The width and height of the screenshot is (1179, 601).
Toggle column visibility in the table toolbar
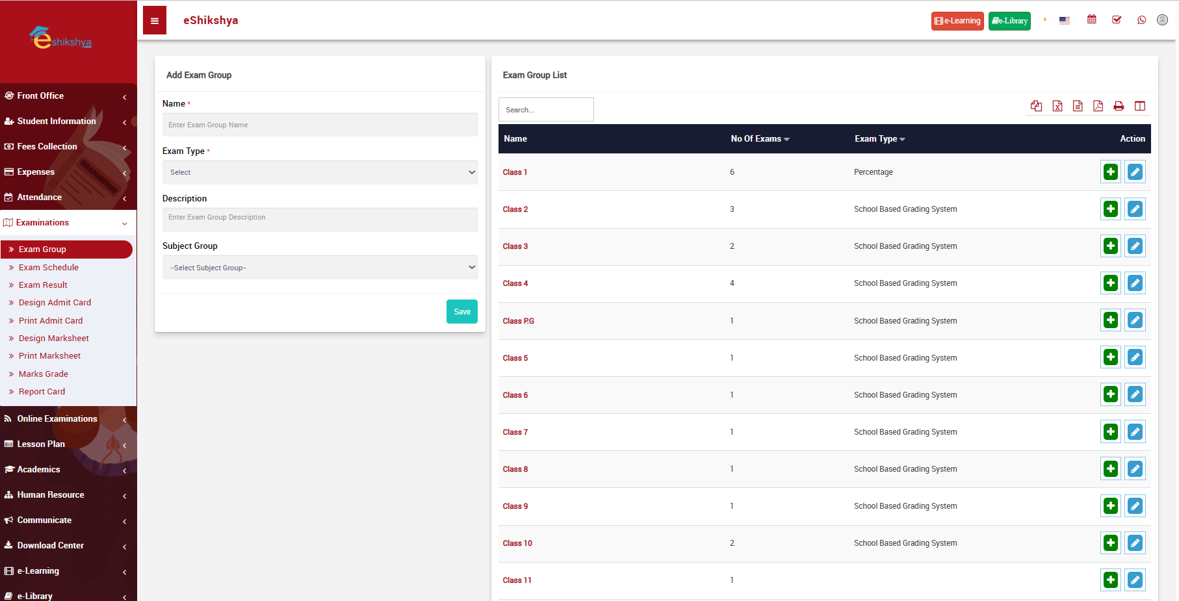point(1139,106)
